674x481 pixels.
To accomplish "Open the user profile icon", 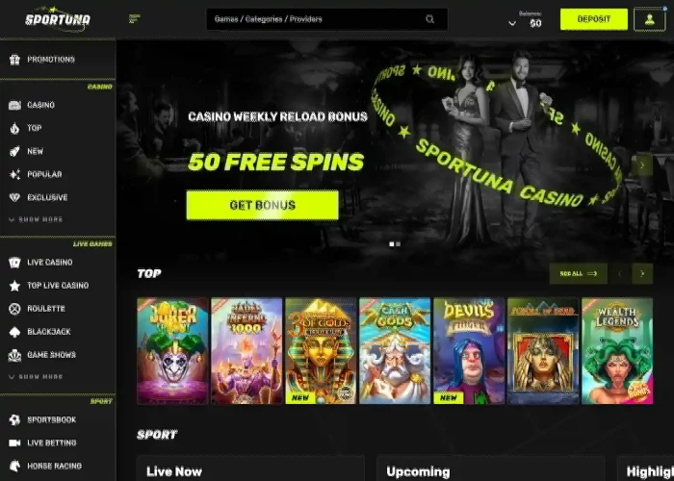I will [x=650, y=19].
